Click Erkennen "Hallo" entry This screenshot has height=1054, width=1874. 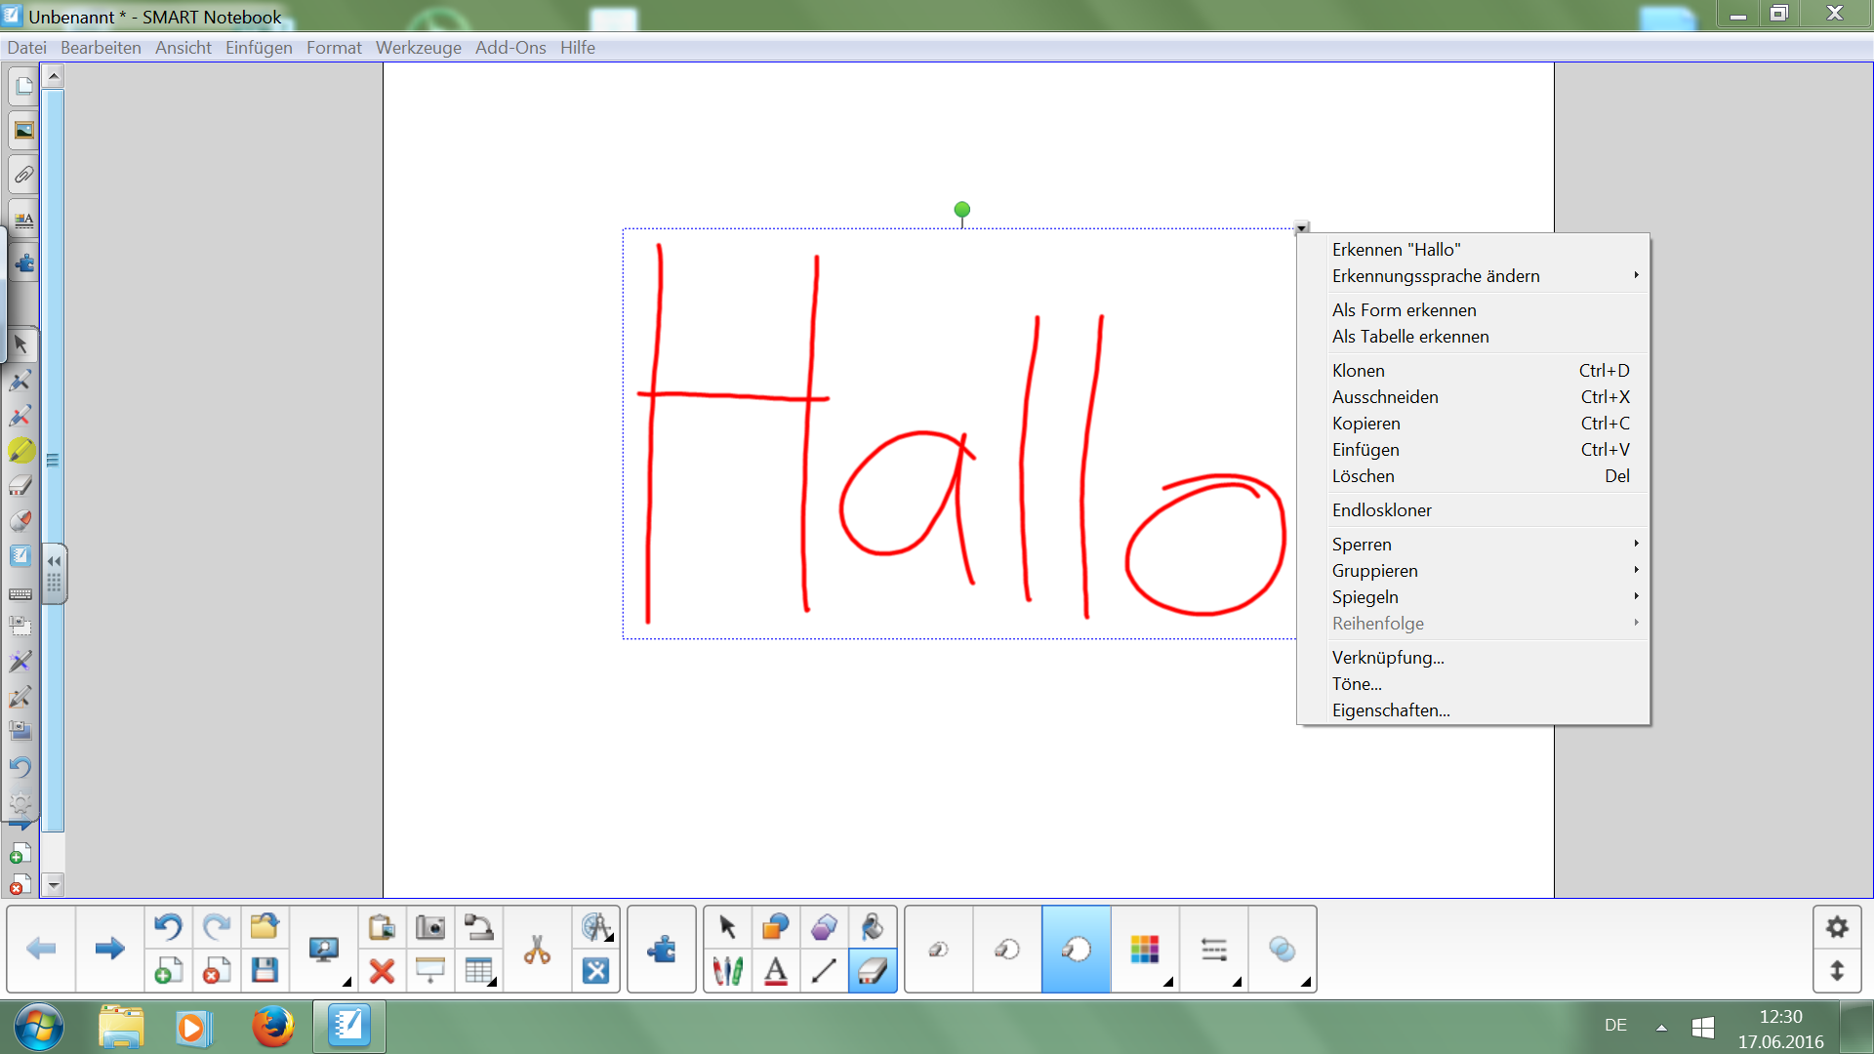pos(1396,250)
